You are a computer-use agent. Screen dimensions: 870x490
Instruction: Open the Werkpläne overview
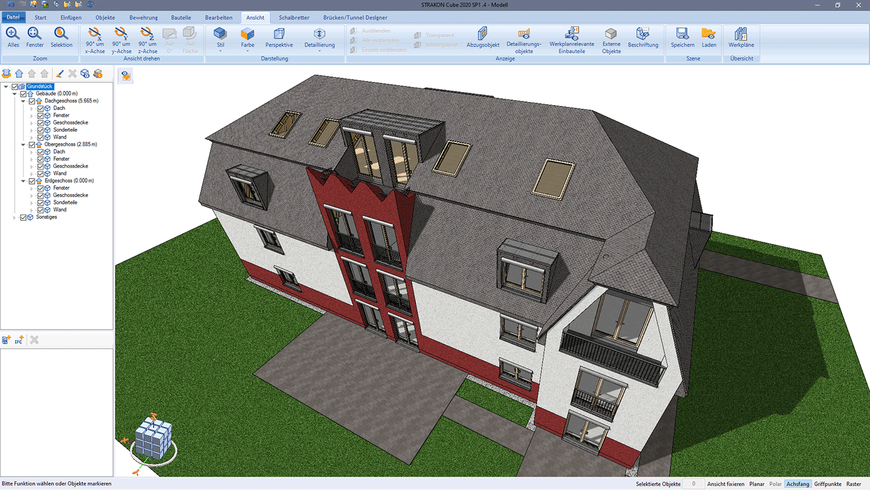741,36
